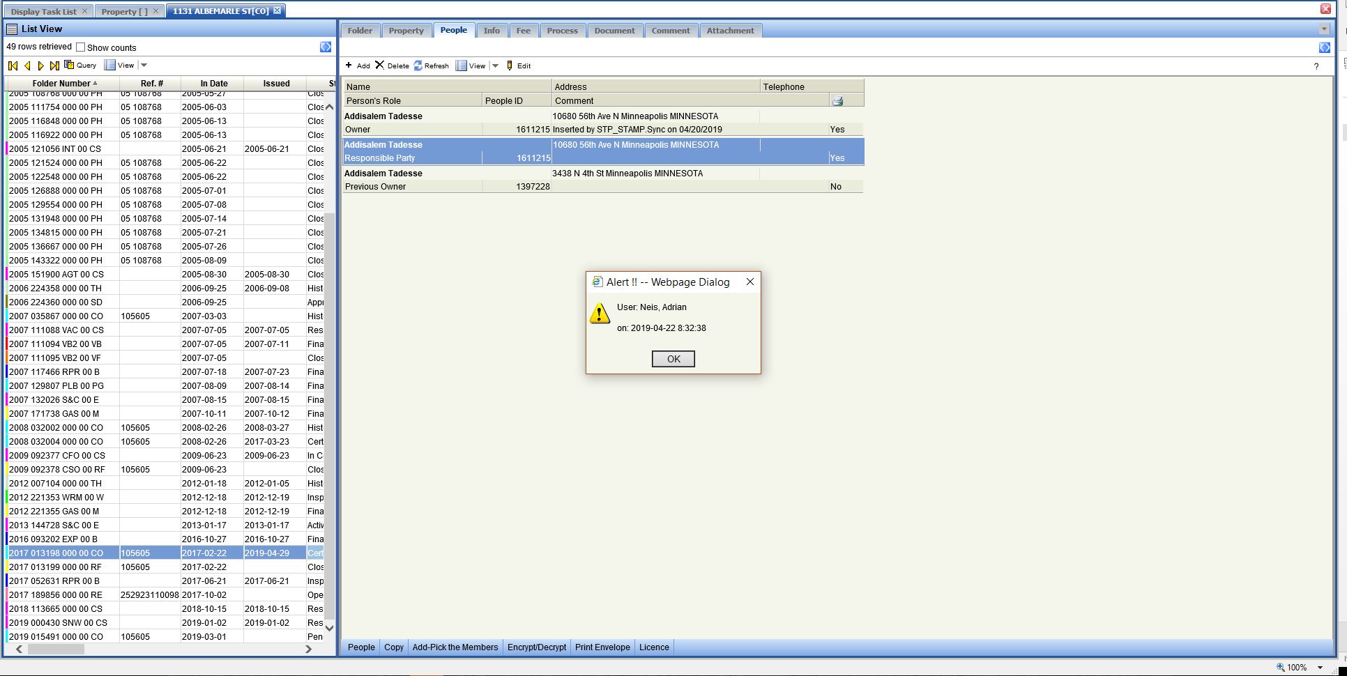
Task: Enable the Show counts checkbox
Action: pos(81,47)
